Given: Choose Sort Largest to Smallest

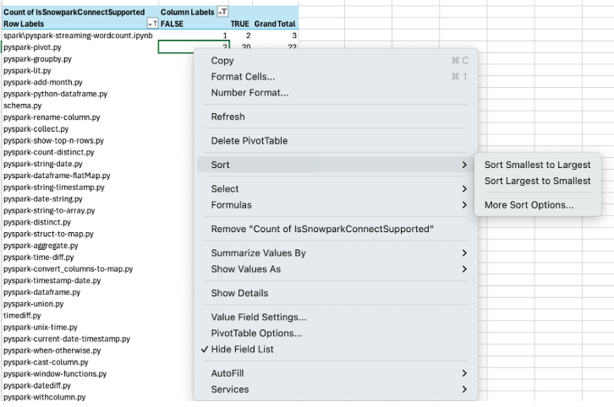Looking at the screenshot, I should (537, 181).
